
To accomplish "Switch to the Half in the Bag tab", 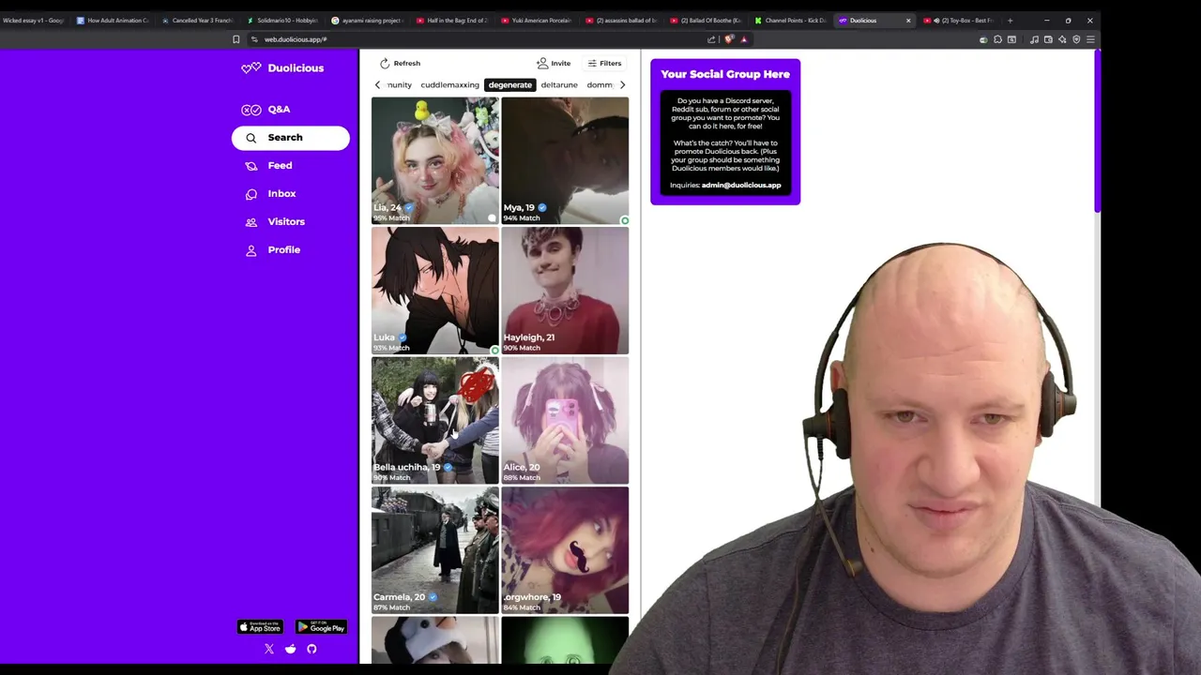I will point(452,20).
